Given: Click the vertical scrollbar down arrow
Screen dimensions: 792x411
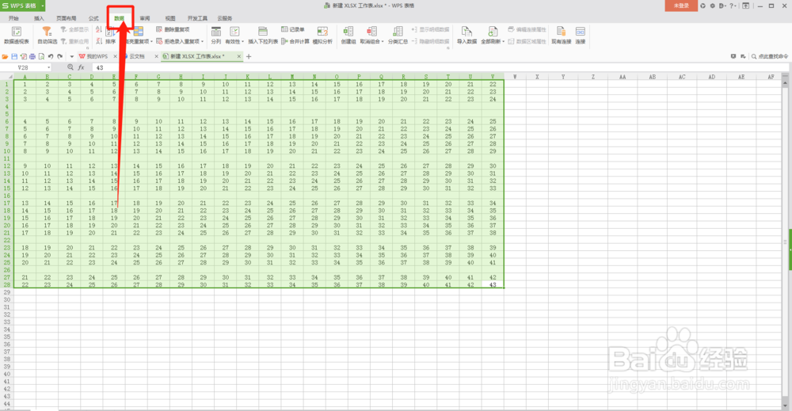Looking at the screenshot, I should 785,405.
